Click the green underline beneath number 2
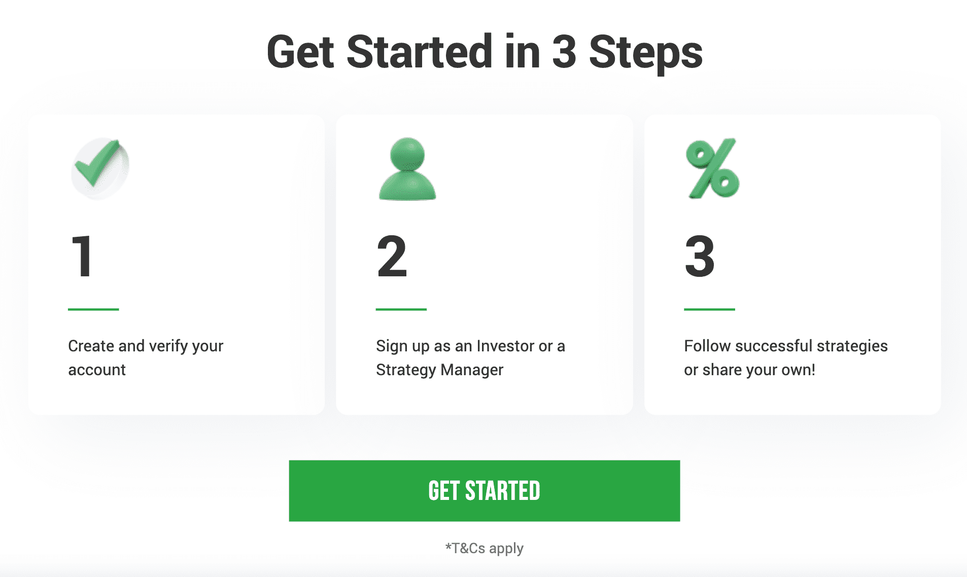 (x=401, y=309)
